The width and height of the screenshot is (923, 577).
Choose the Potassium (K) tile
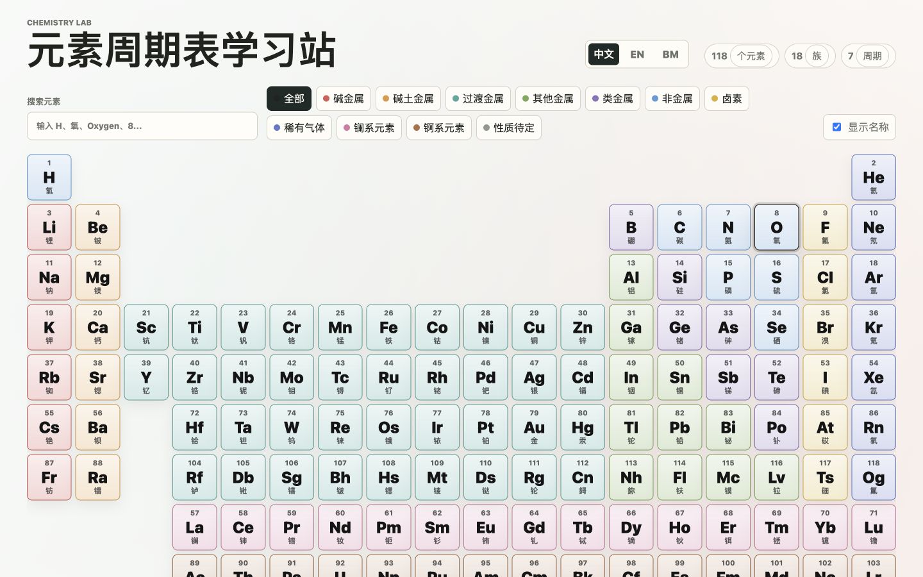point(49,327)
